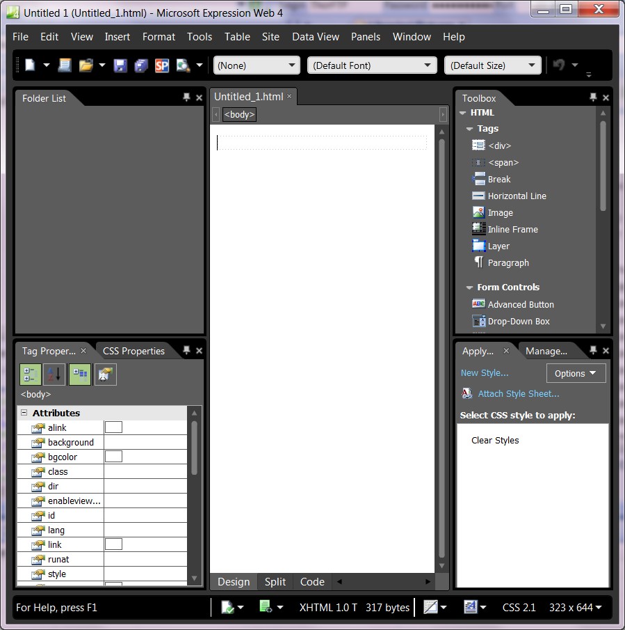Open the Open-file dropdown arrow
This screenshot has width=625, height=630.
[102, 65]
